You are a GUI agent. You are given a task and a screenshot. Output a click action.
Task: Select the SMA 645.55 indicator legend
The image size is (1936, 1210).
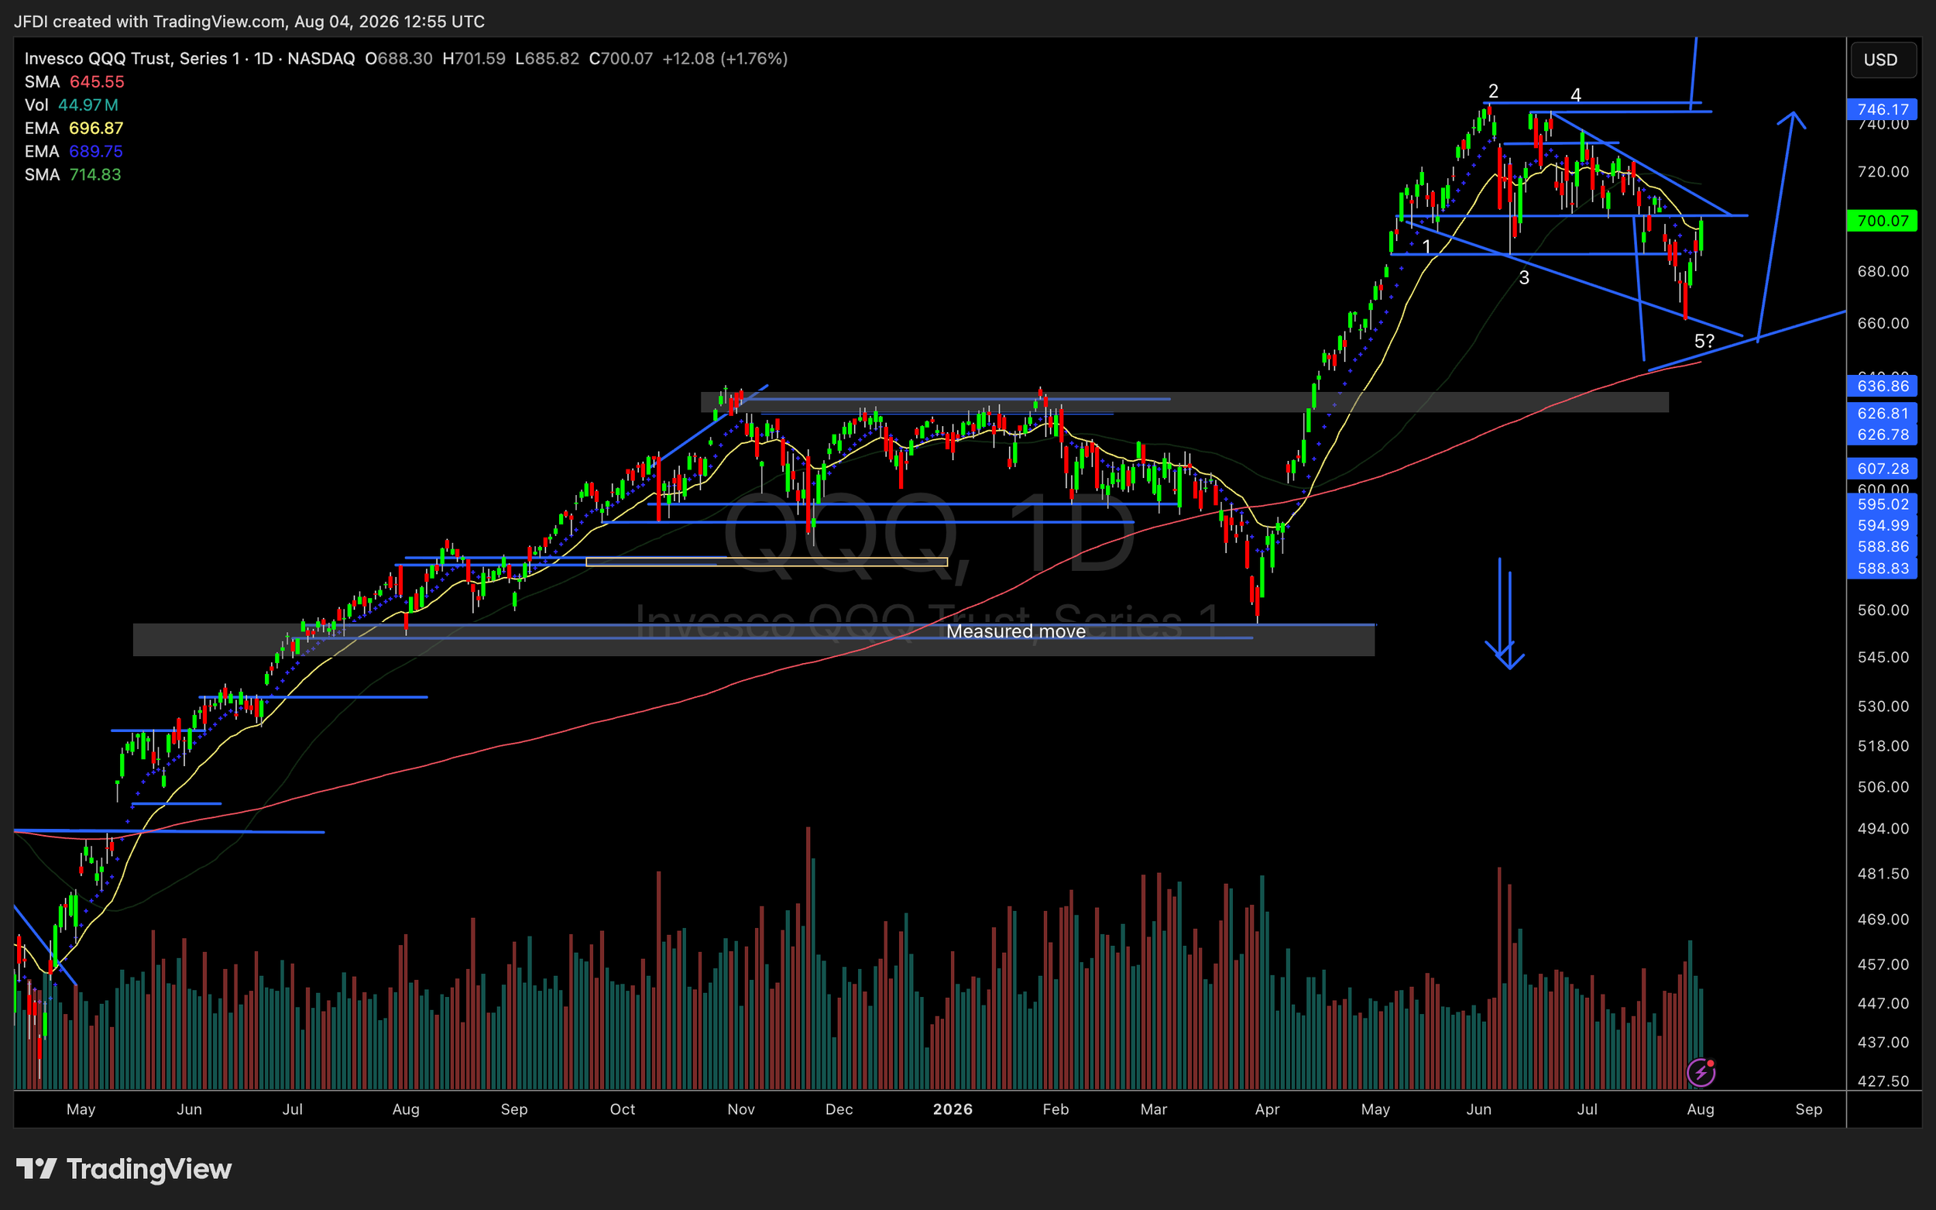click(74, 81)
